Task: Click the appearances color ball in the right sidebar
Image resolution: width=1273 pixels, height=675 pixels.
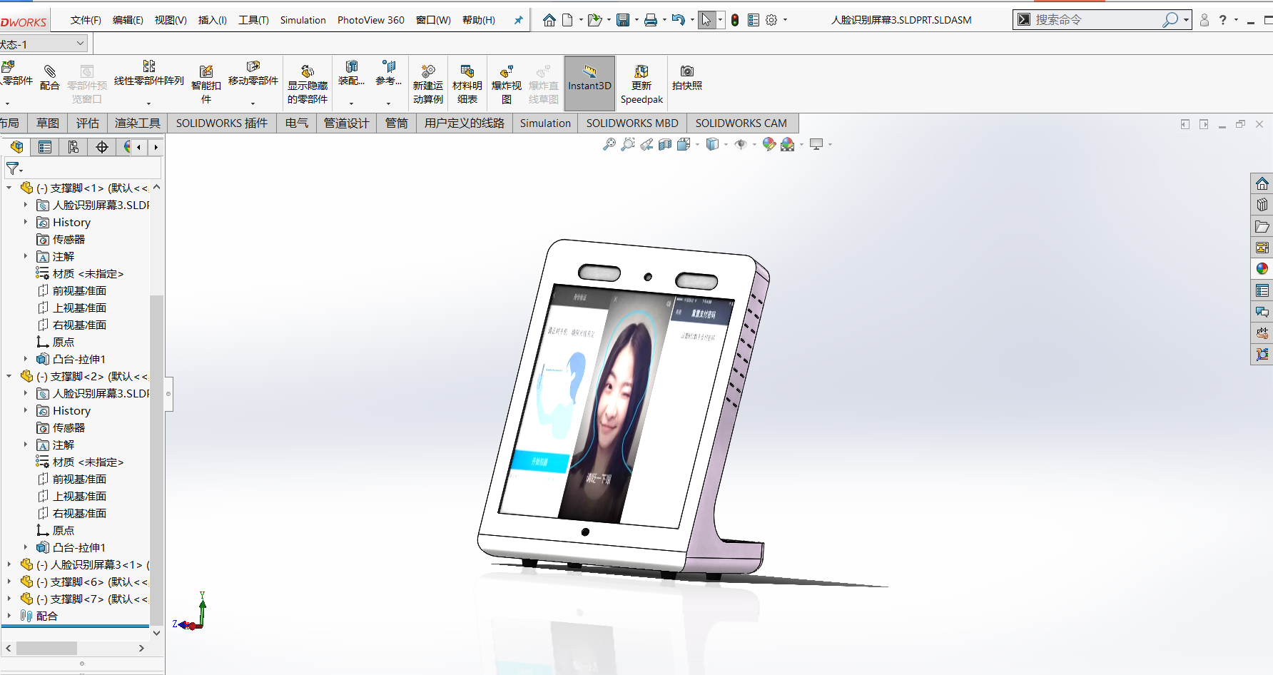Action: tap(1262, 269)
